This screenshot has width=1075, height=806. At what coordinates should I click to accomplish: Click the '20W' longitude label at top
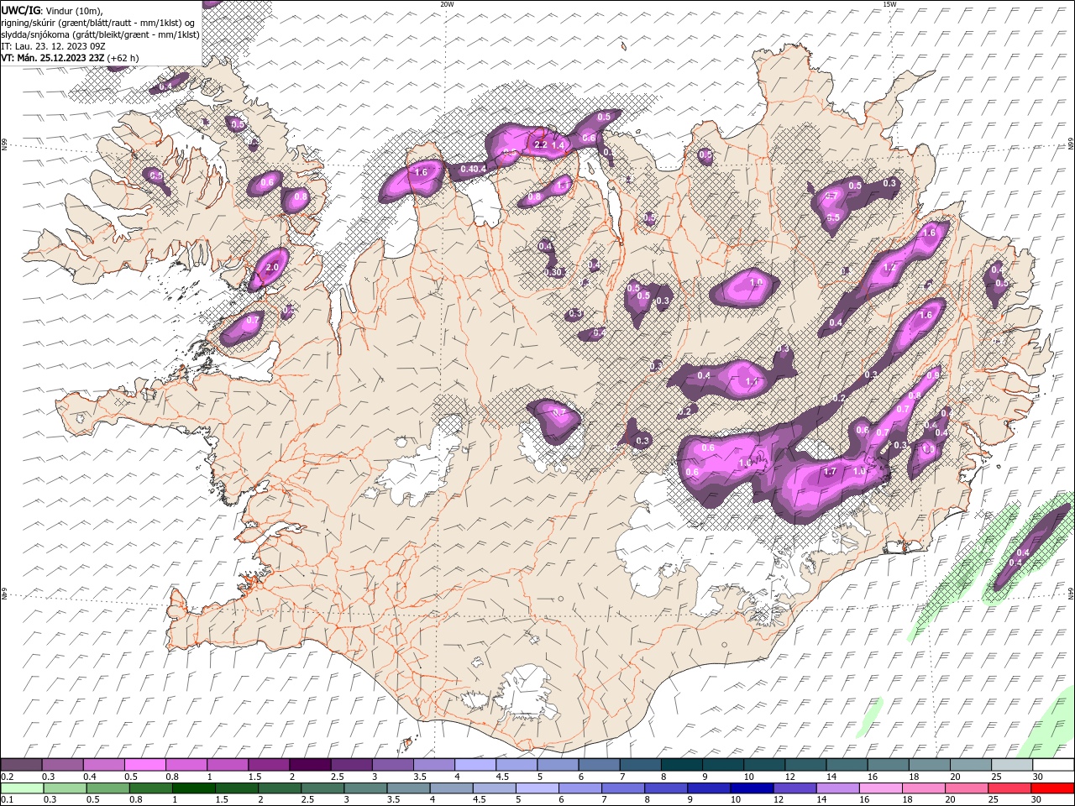pyautogui.click(x=447, y=4)
